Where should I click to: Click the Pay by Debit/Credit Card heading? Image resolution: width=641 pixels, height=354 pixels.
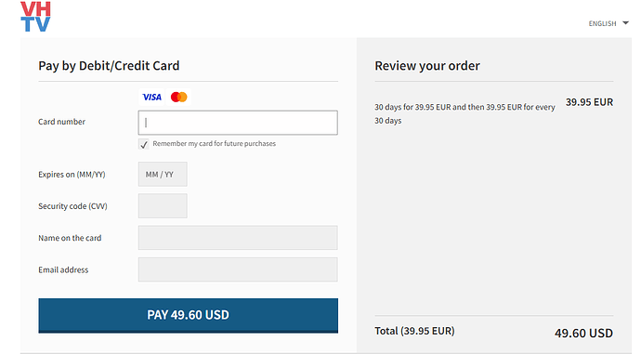coord(109,66)
